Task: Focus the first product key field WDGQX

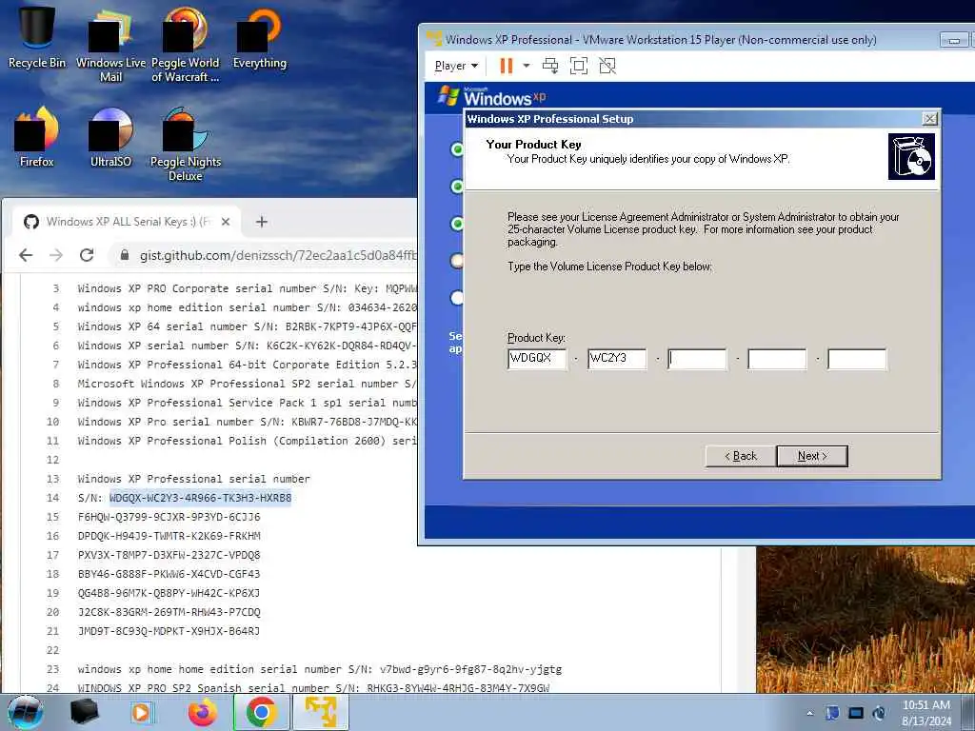Action: coord(537,359)
